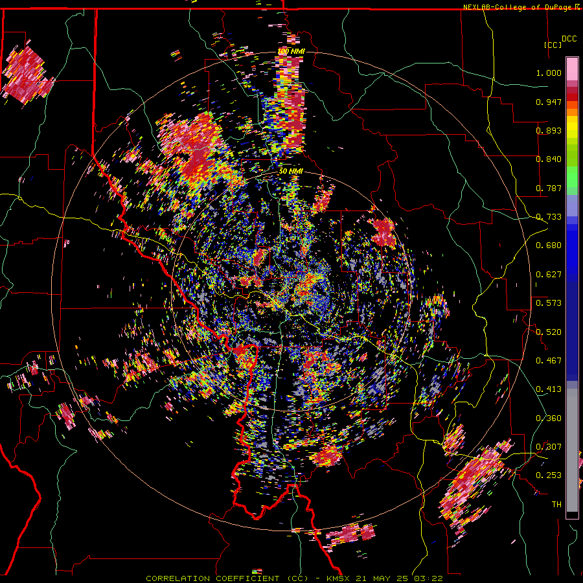This screenshot has height=583, width=583.
Task: Click the 0.253 value on the color scale
Action: pos(549,475)
